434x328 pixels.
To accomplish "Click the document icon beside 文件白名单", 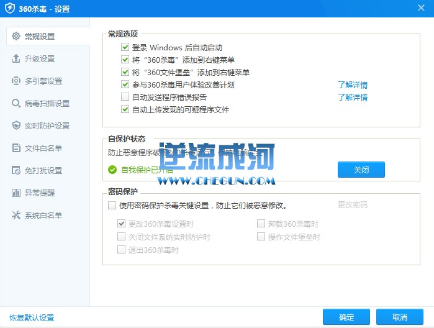I will point(16,148).
